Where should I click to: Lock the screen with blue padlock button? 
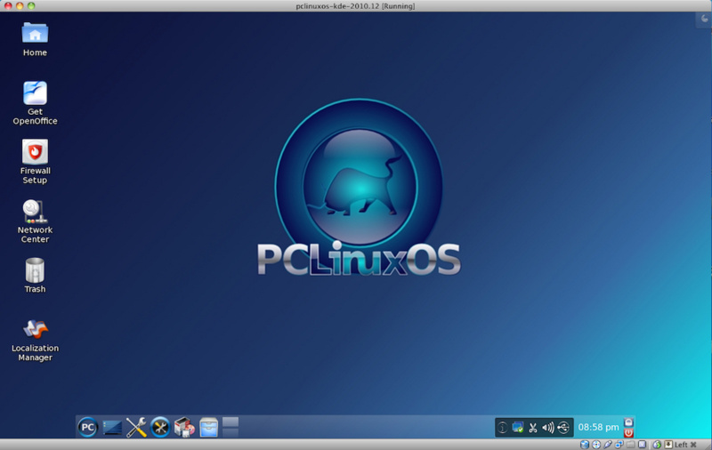coord(628,422)
